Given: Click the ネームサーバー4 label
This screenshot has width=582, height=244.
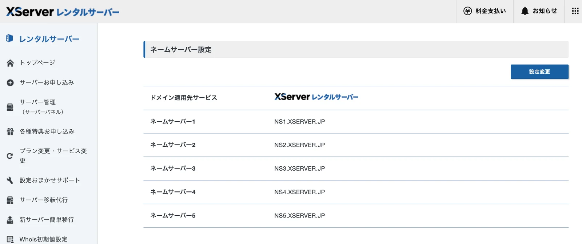Looking at the screenshot, I should click(173, 192).
